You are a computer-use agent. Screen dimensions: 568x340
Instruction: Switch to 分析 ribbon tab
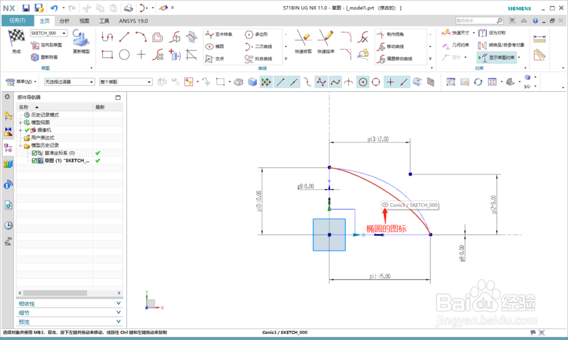pos(65,21)
